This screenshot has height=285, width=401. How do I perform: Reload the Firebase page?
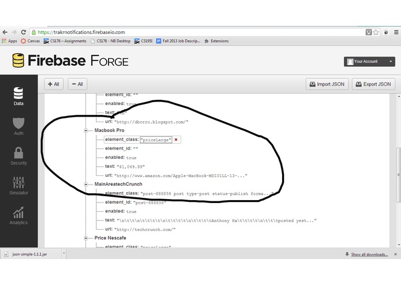[x=24, y=32]
